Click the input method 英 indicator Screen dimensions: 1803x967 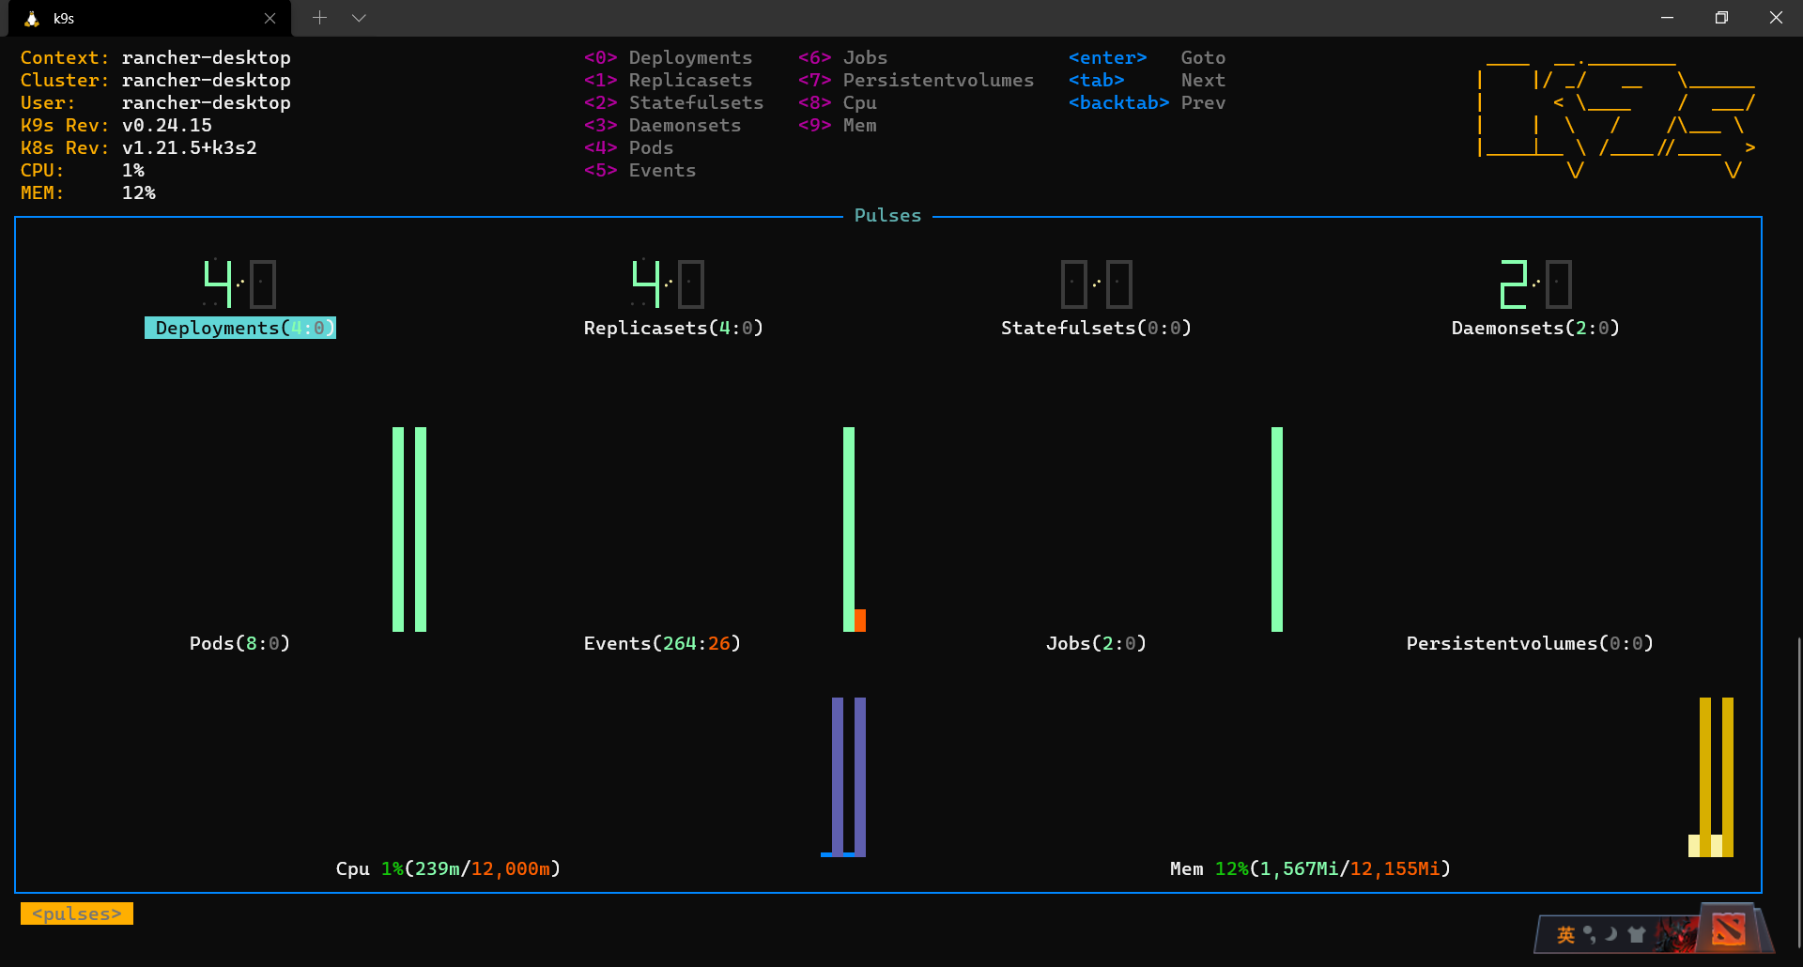click(x=1565, y=934)
